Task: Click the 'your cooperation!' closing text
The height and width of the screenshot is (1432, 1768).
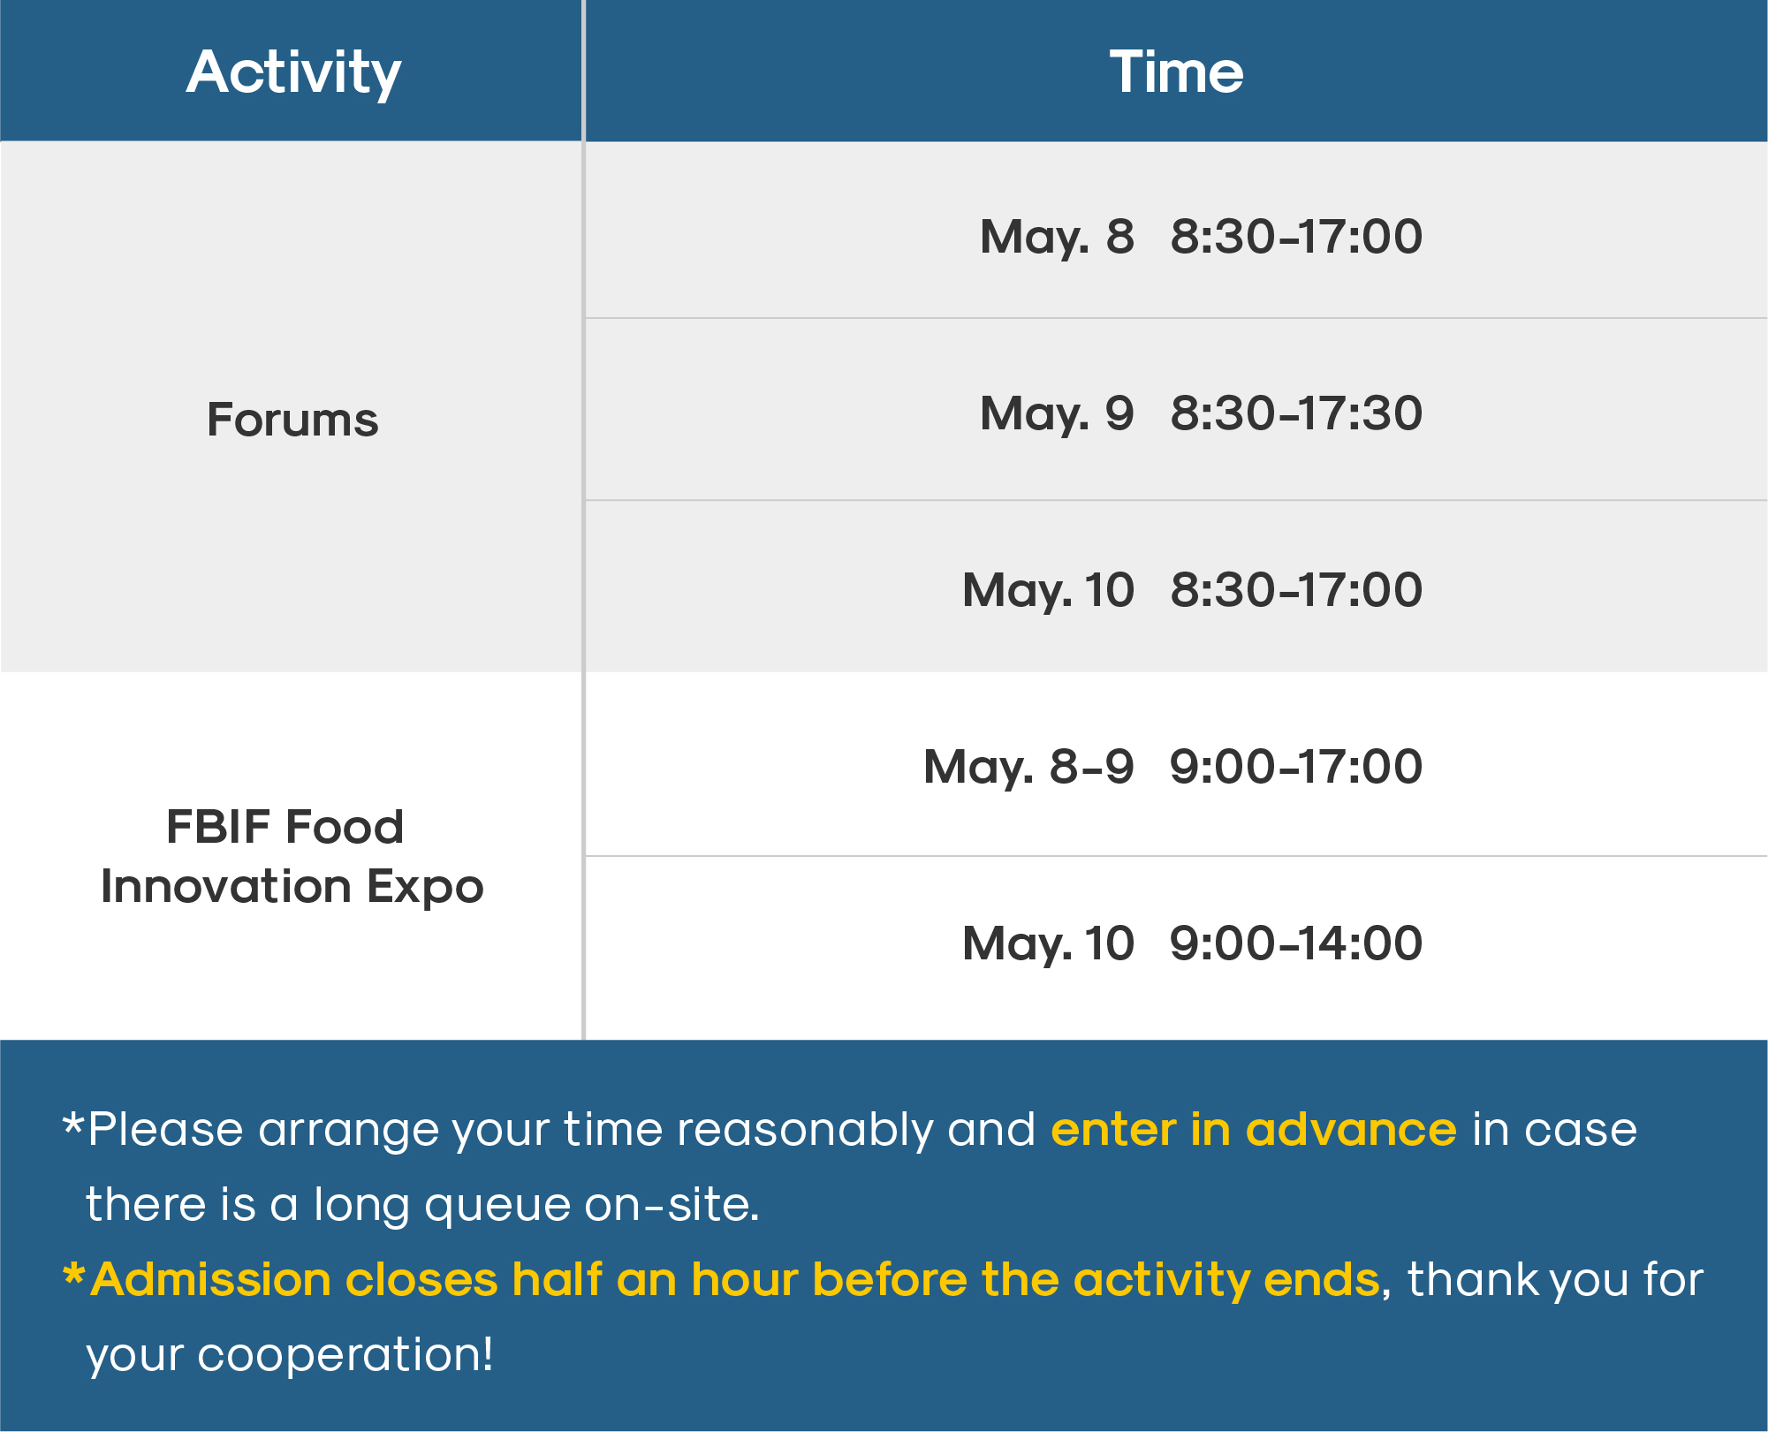Action: (x=290, y=1355)
